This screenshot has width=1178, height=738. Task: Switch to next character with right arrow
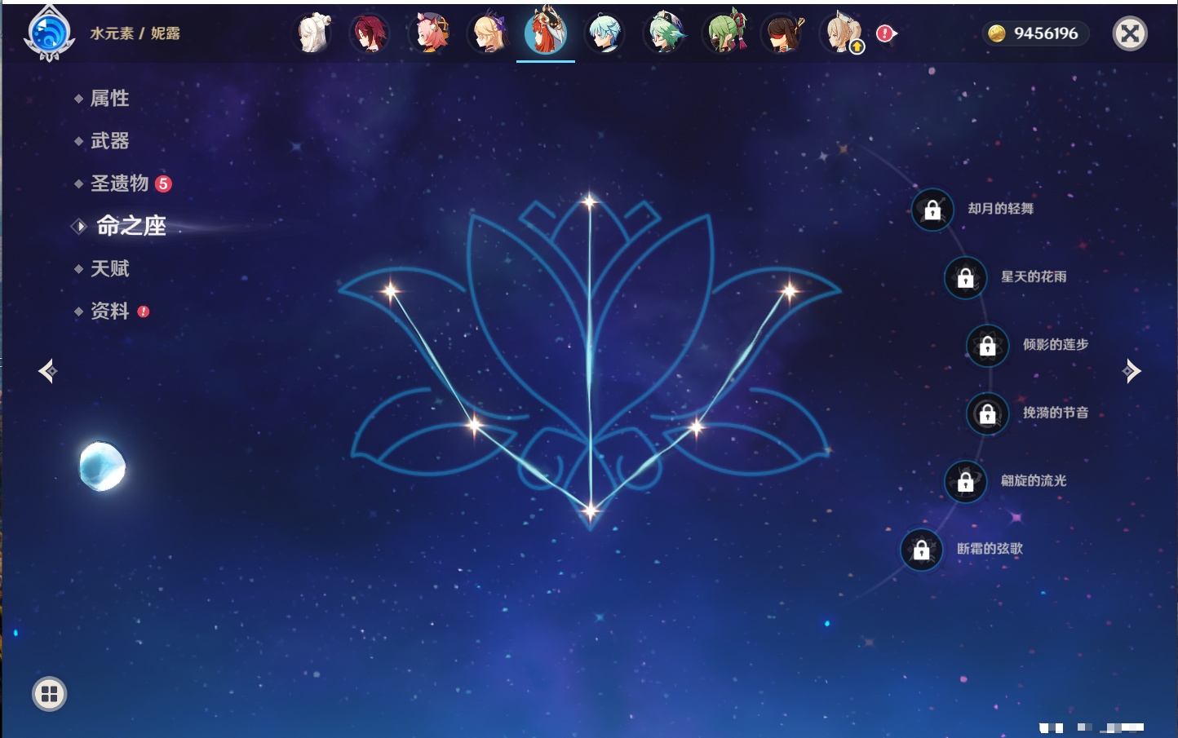[1131, 371]
